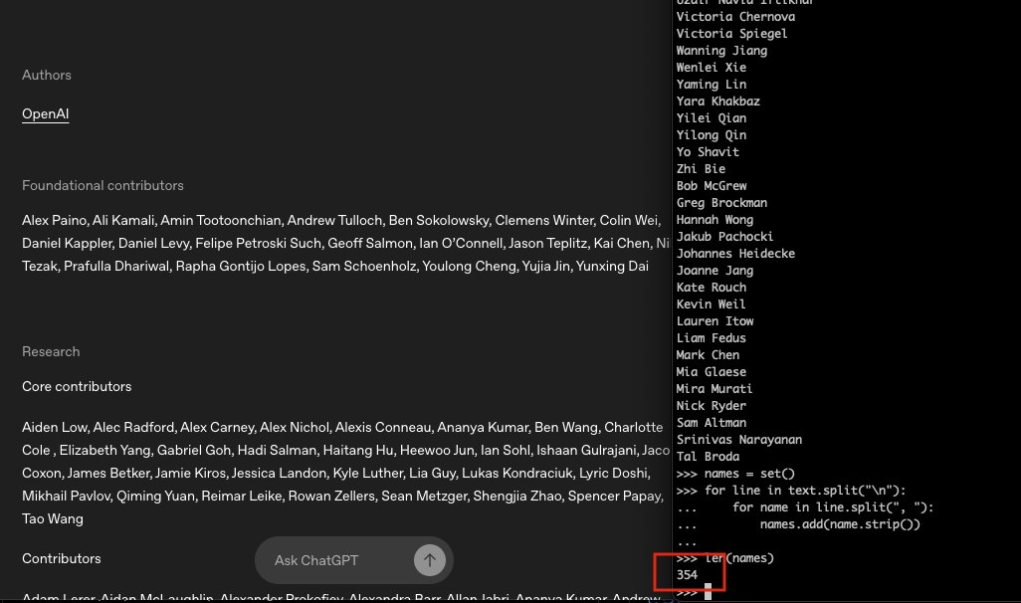Click 'Victoria Chernova' in the terminal output

pos(735,17)
